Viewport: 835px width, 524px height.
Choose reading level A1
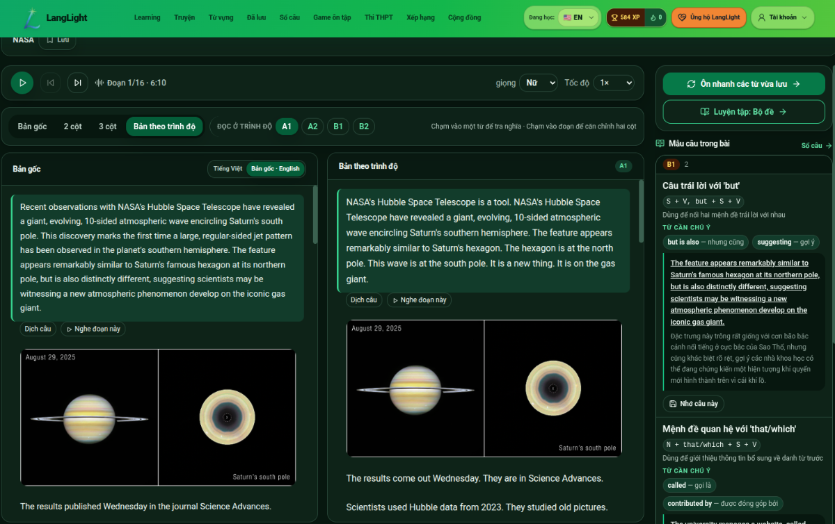point(287,126)
